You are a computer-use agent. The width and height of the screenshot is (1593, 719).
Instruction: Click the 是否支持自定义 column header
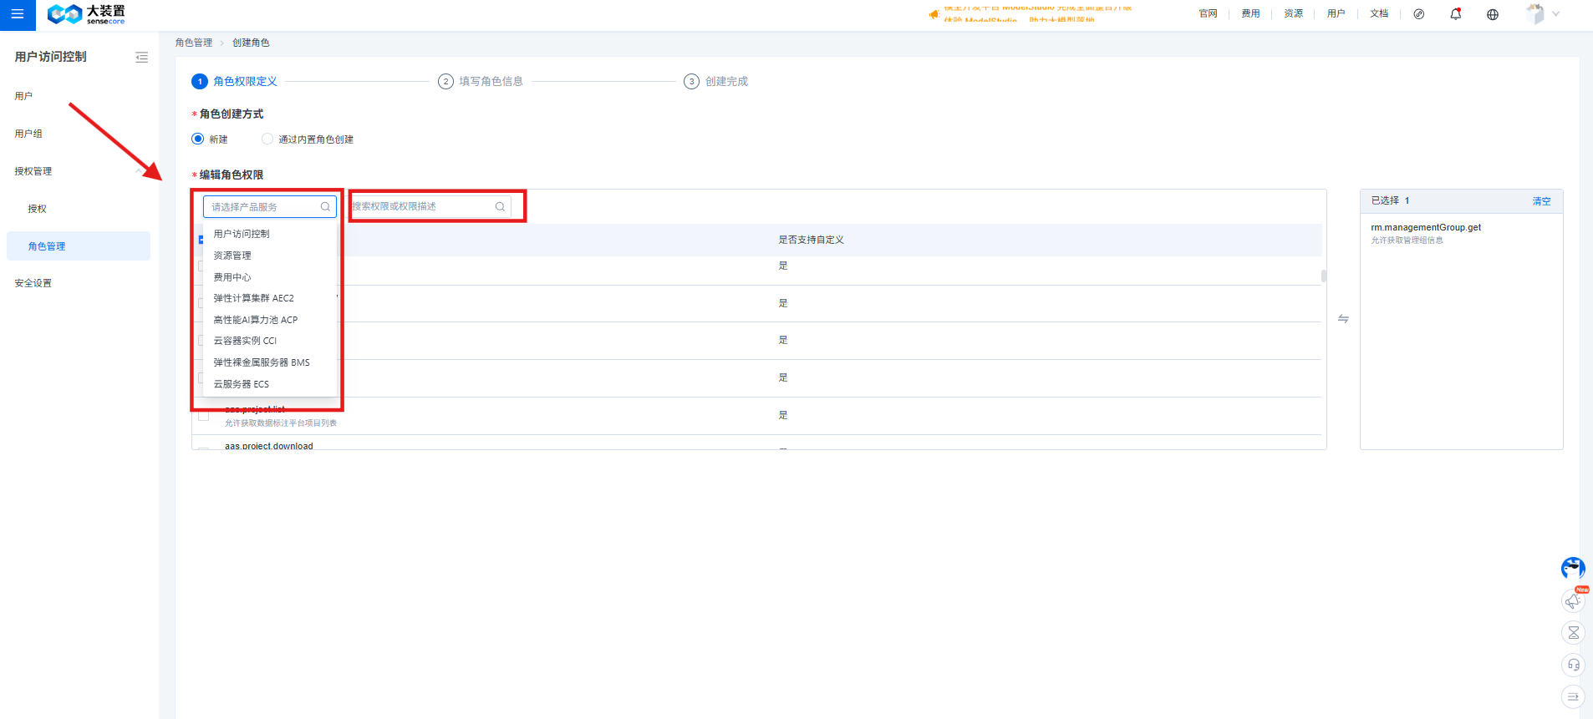pyautogui.click(x=811, y=240)
